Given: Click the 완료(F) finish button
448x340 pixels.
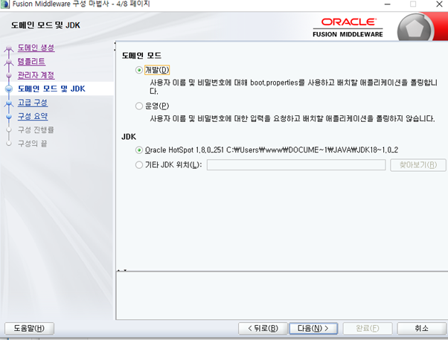Looking at the screenshot, I should (x=368, y=328).
